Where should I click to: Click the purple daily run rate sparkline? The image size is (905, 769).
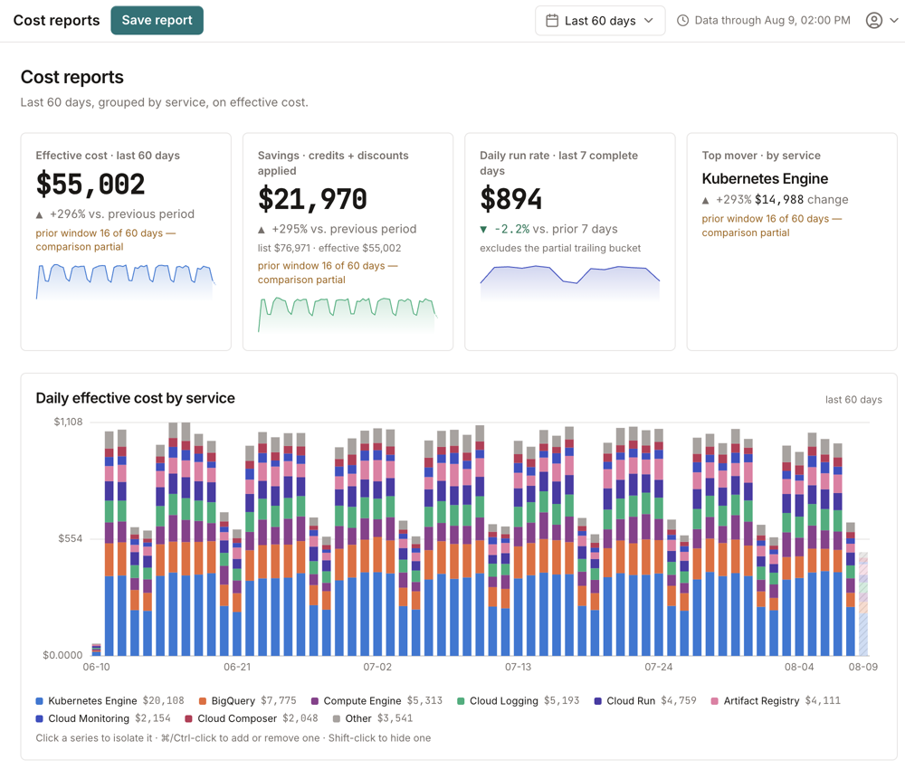[569, 282]
